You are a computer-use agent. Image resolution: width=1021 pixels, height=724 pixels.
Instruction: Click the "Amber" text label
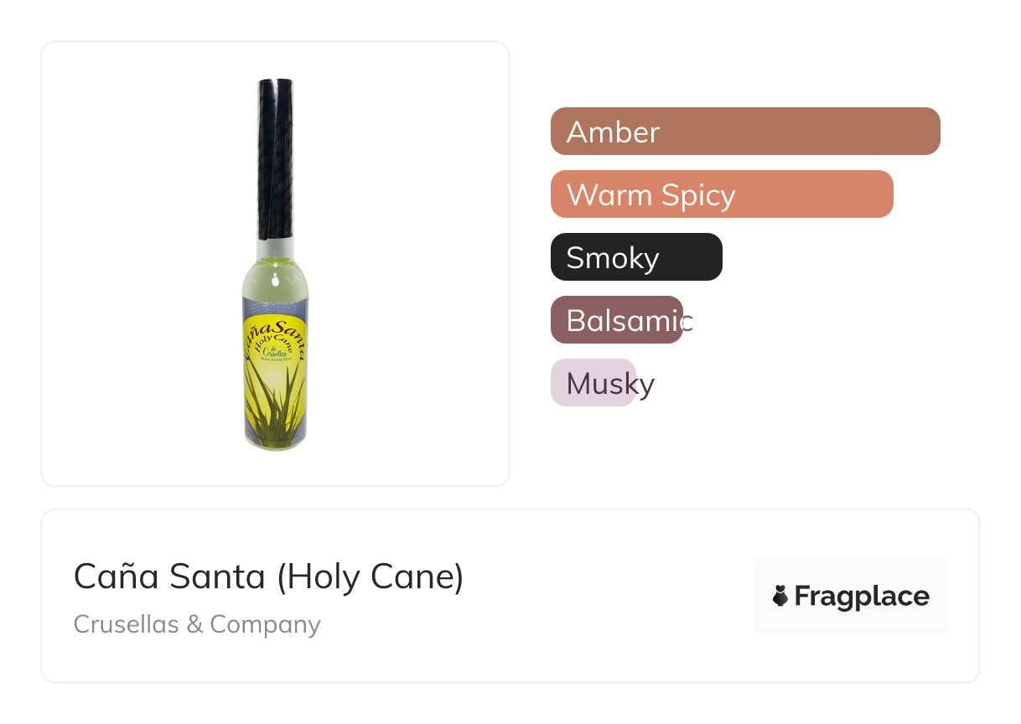click(x=613, y=132)
